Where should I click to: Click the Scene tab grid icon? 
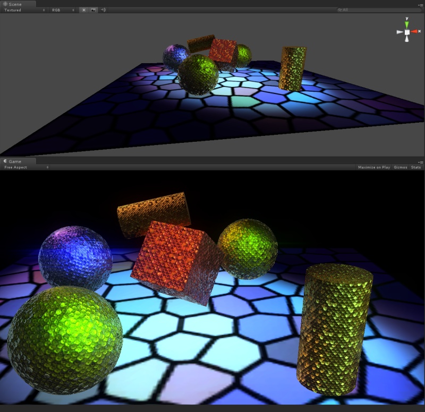pyautogui.click(x=6, y=4)
